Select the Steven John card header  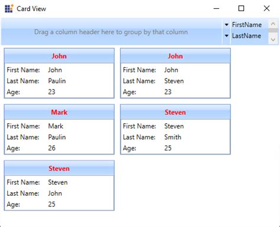click(59, 168)
